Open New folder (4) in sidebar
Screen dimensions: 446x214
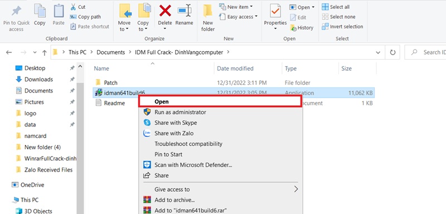pyautogui.click(x=42, y=147)
